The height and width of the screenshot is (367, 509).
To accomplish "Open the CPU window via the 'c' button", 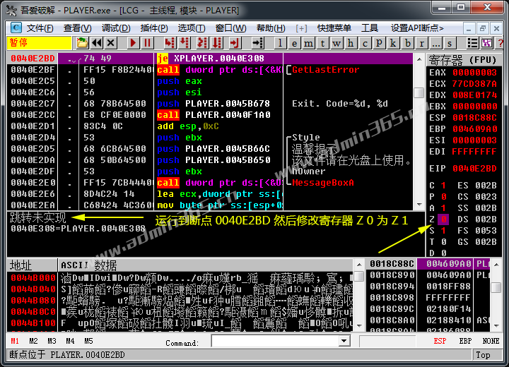I will tap(365, 43).
